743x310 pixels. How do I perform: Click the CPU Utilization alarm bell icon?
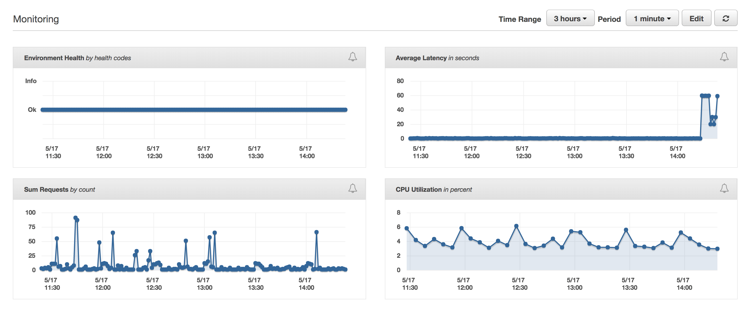[724, 188]
